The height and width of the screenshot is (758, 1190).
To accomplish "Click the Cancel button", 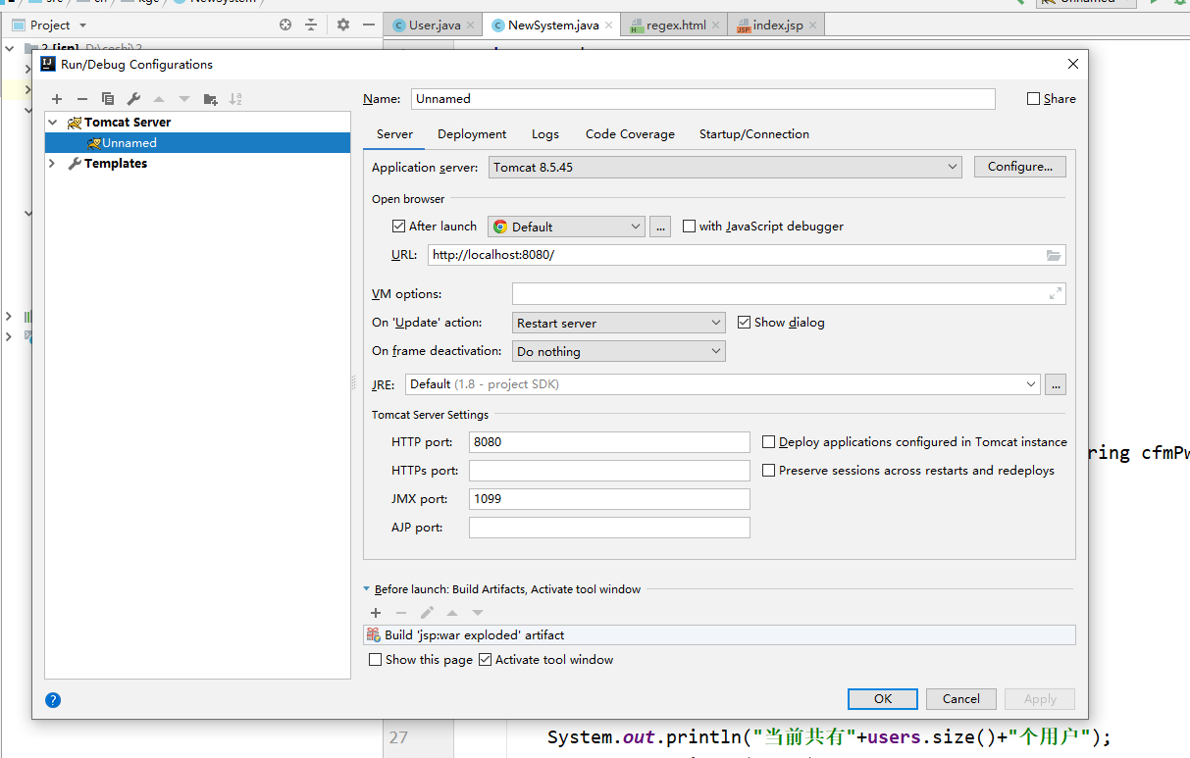I will coord(961,699).
